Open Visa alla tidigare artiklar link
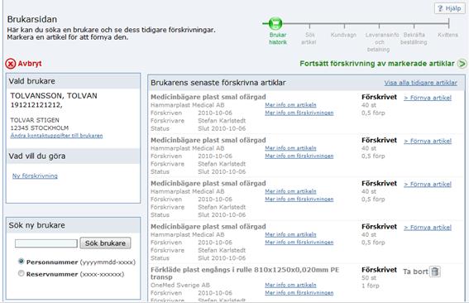 tap(420, 83)
